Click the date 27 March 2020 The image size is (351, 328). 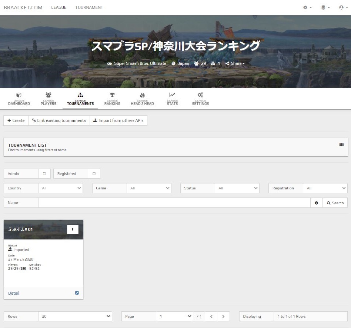click(21, 259)
